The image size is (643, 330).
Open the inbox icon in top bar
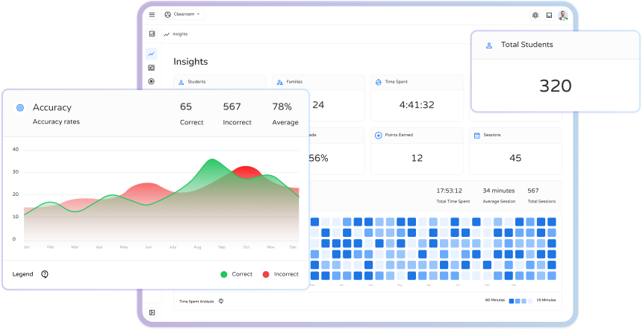(549, 15)
